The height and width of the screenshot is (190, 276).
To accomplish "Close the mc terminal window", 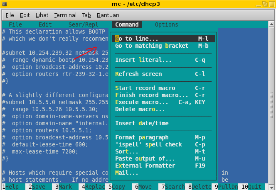I will pos(272,4).
